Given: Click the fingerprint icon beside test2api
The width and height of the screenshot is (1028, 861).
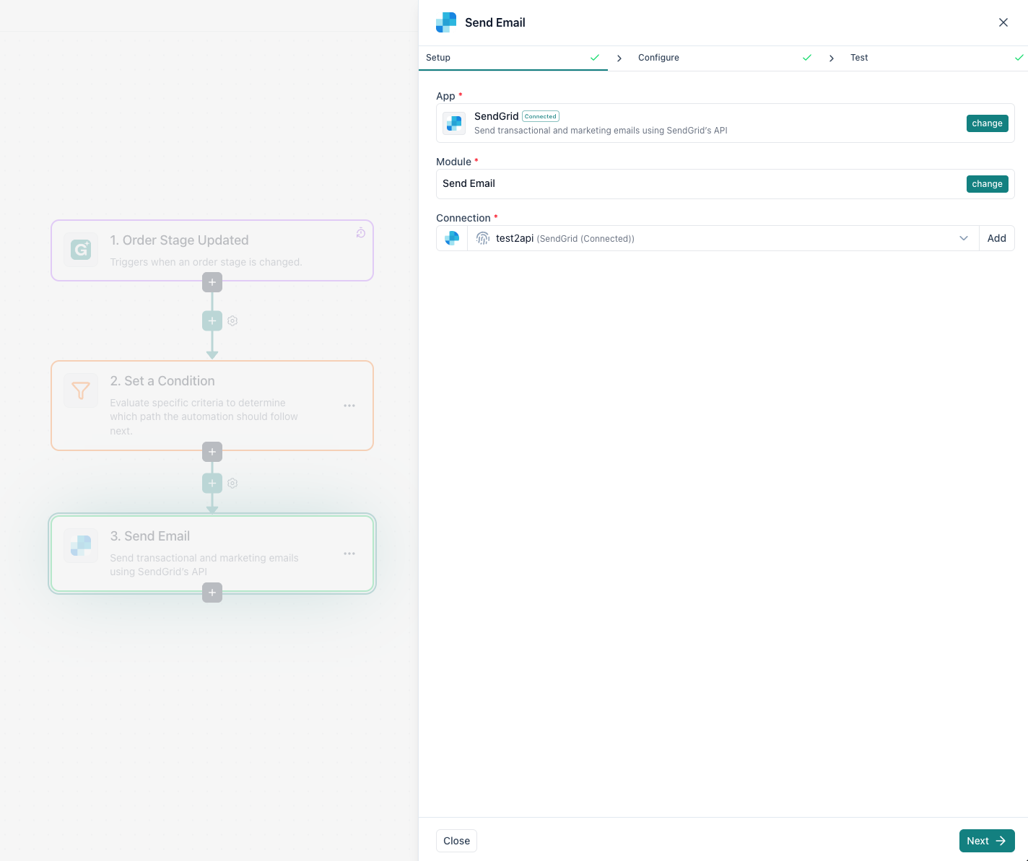Looking at the screenshot, I should click(x=483, y=239).
